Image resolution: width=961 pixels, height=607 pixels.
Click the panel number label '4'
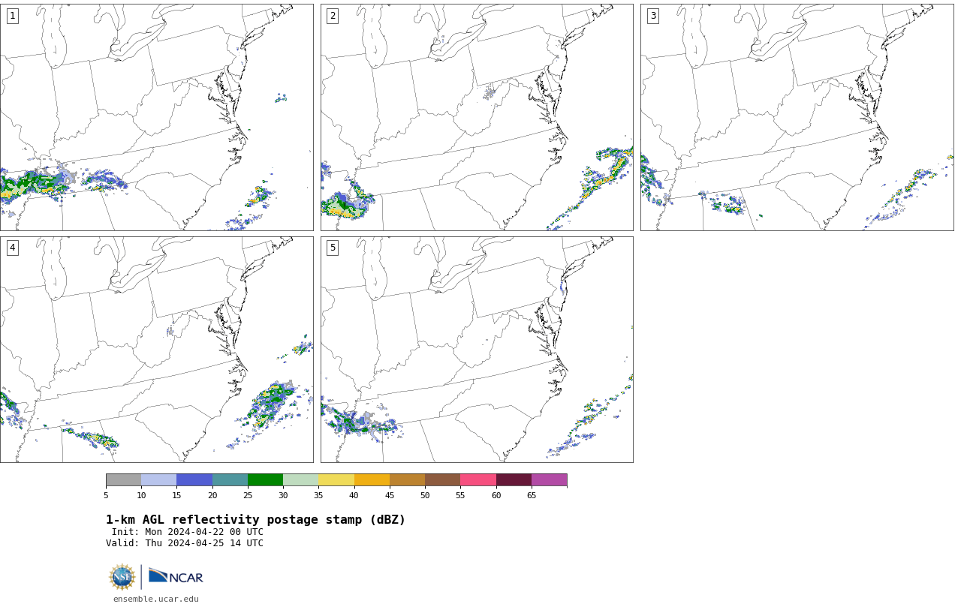[x=13, y=248]
